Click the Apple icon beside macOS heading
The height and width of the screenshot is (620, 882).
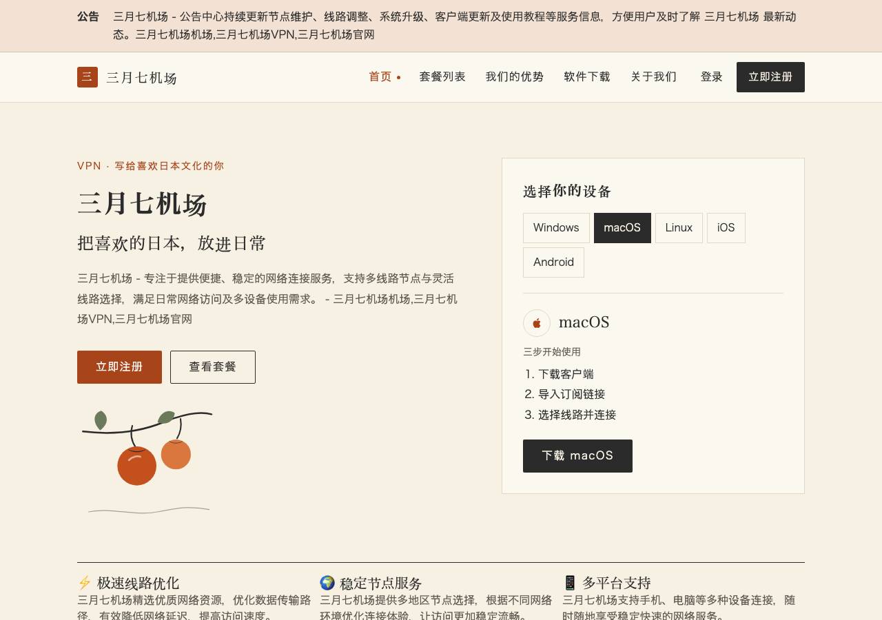click(x=537, y=323)
